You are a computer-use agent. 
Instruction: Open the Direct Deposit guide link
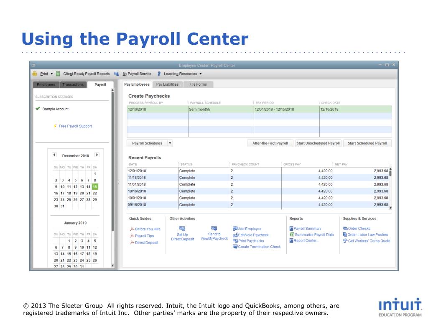[x=147, y=243]
